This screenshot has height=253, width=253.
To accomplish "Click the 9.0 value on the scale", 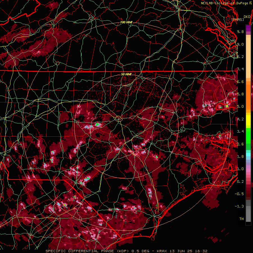I will [x=240, y=44].
